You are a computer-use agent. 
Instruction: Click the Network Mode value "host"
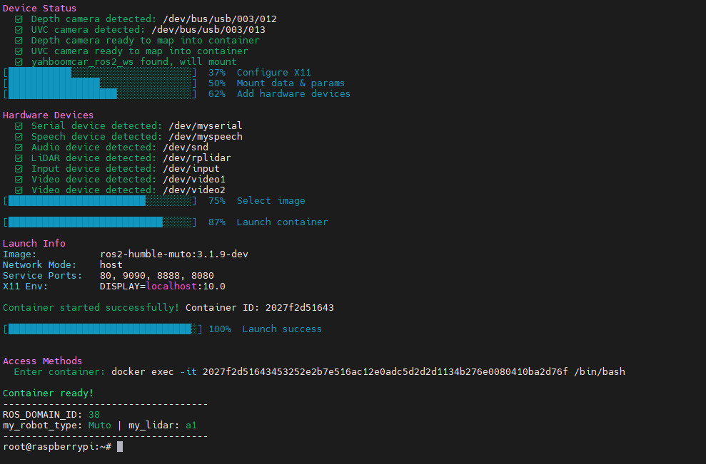click(111, 265)
